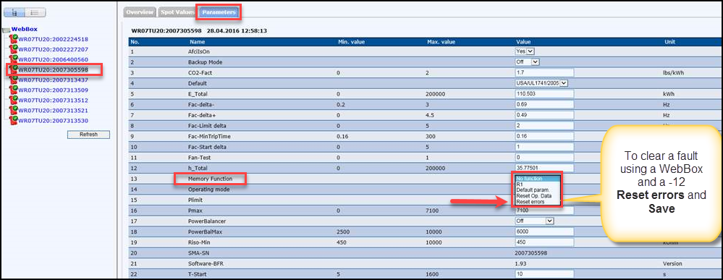Viewport: 723px width, 280px height.
Task: Click the CO2-Fact value field 1.7
Action: click(x=544, y=72)
